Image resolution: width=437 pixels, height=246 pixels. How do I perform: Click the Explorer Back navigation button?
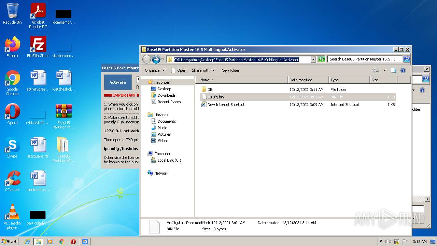tap(146, 59)
